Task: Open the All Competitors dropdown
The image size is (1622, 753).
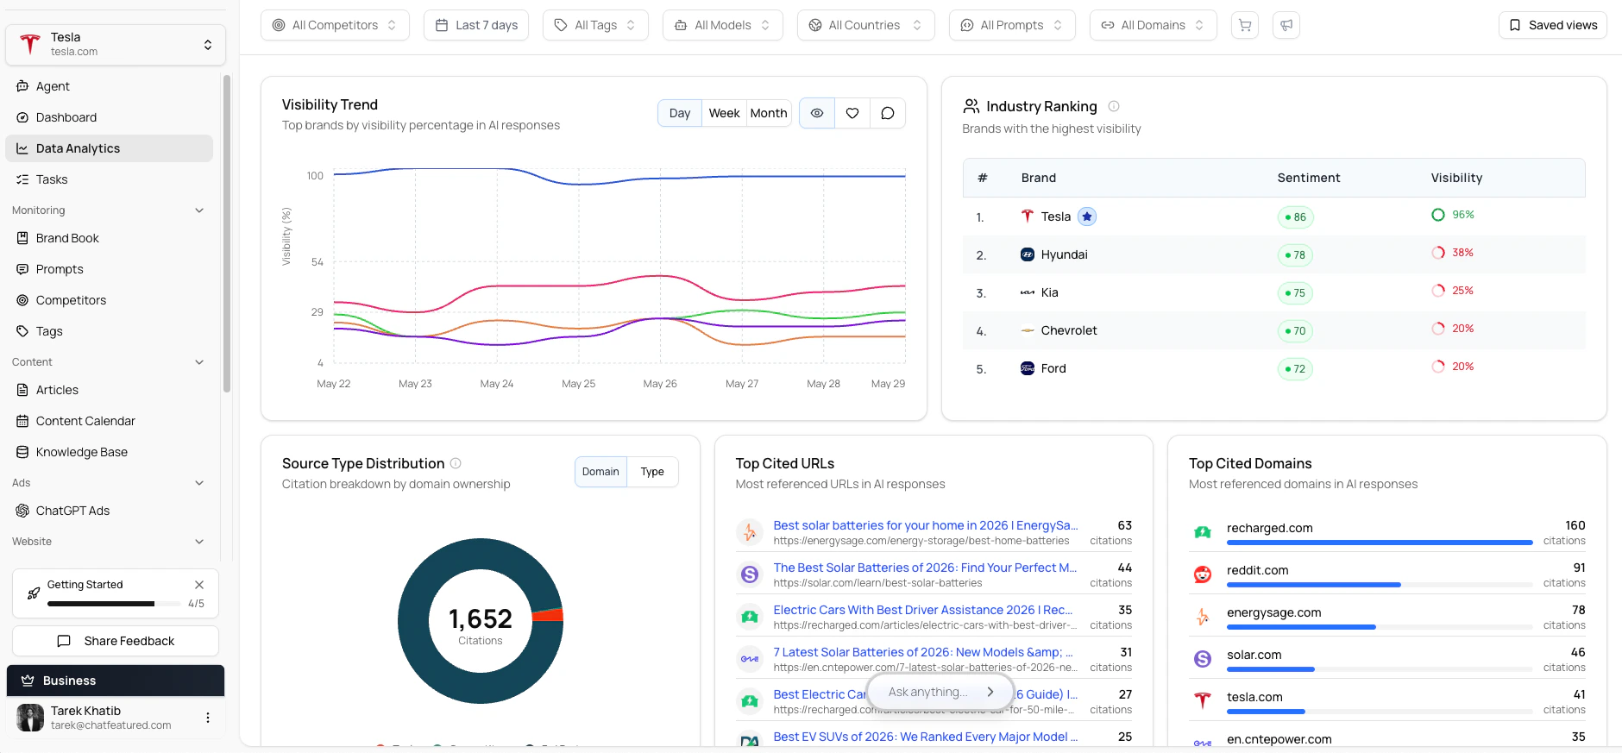Action: [x=335, y=25]
